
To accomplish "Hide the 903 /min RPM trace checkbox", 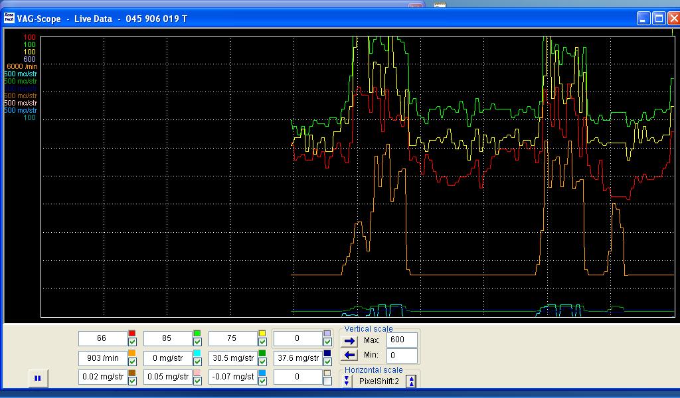I will [x=132, y=362].
